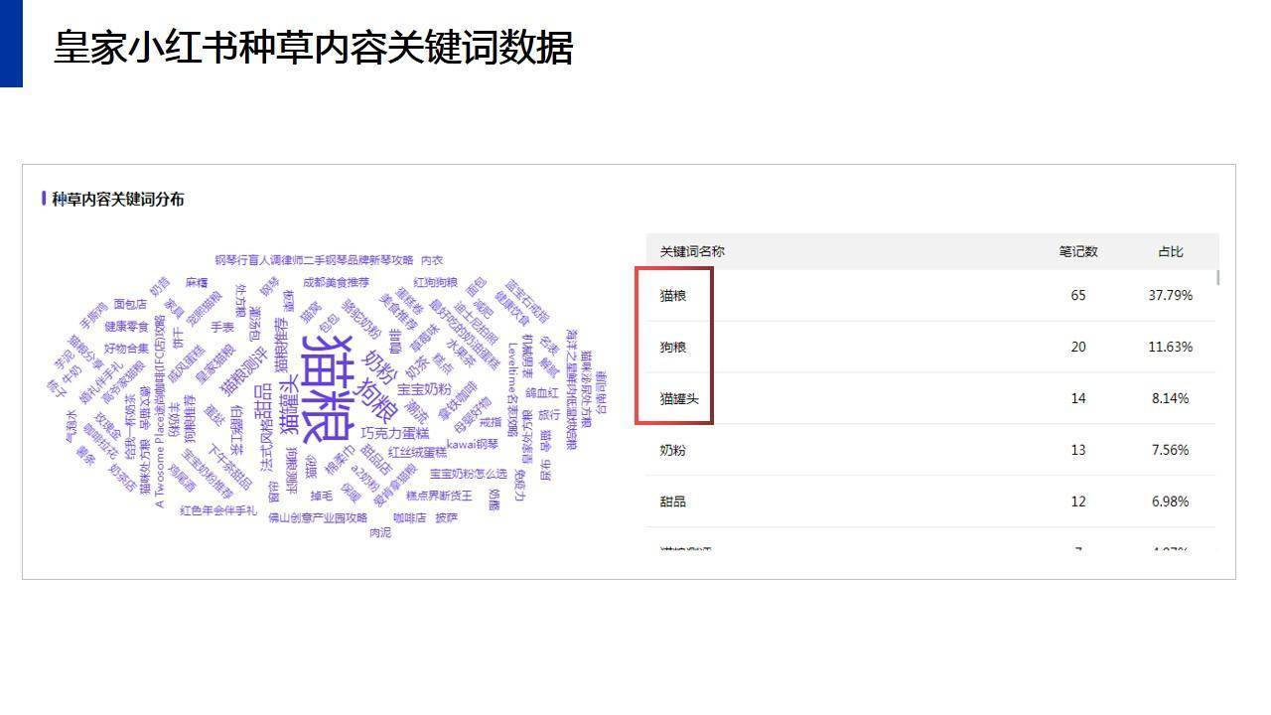This screenshot has width=1271, height=715.
Task: Click the scrollbar beside the keyword table
Action: click(x=1218, y=277)
